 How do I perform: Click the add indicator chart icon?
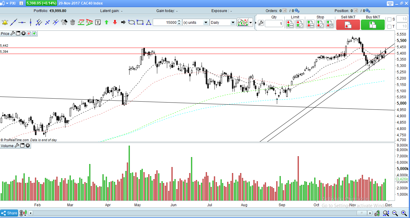pos(243,22)
